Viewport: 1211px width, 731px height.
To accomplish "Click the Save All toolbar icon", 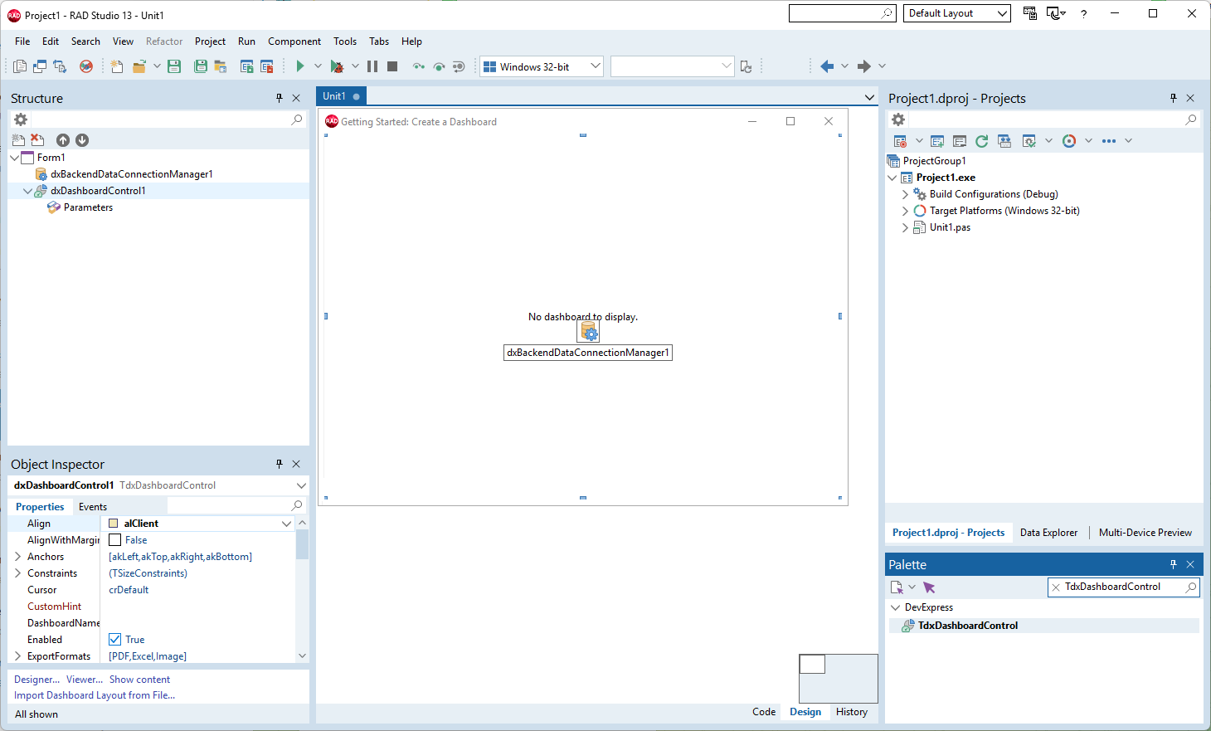I will tap(201, 66).
